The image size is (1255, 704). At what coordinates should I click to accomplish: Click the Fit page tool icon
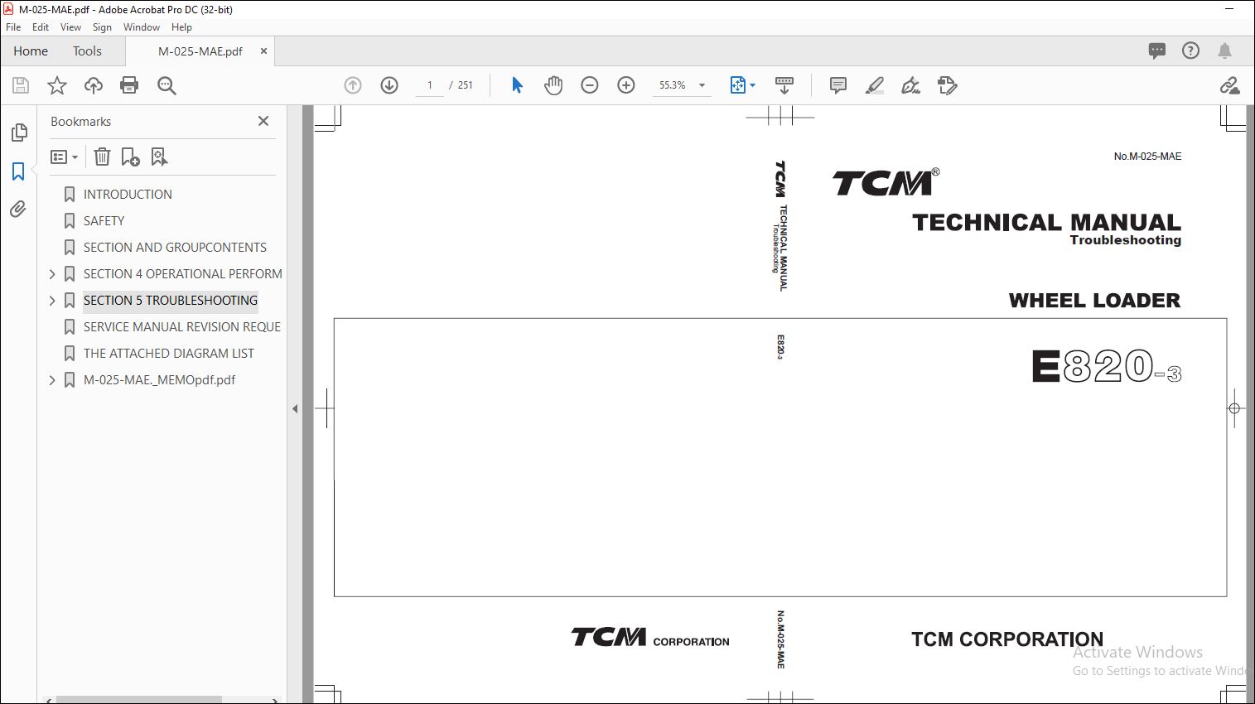[x=737, y=85]
